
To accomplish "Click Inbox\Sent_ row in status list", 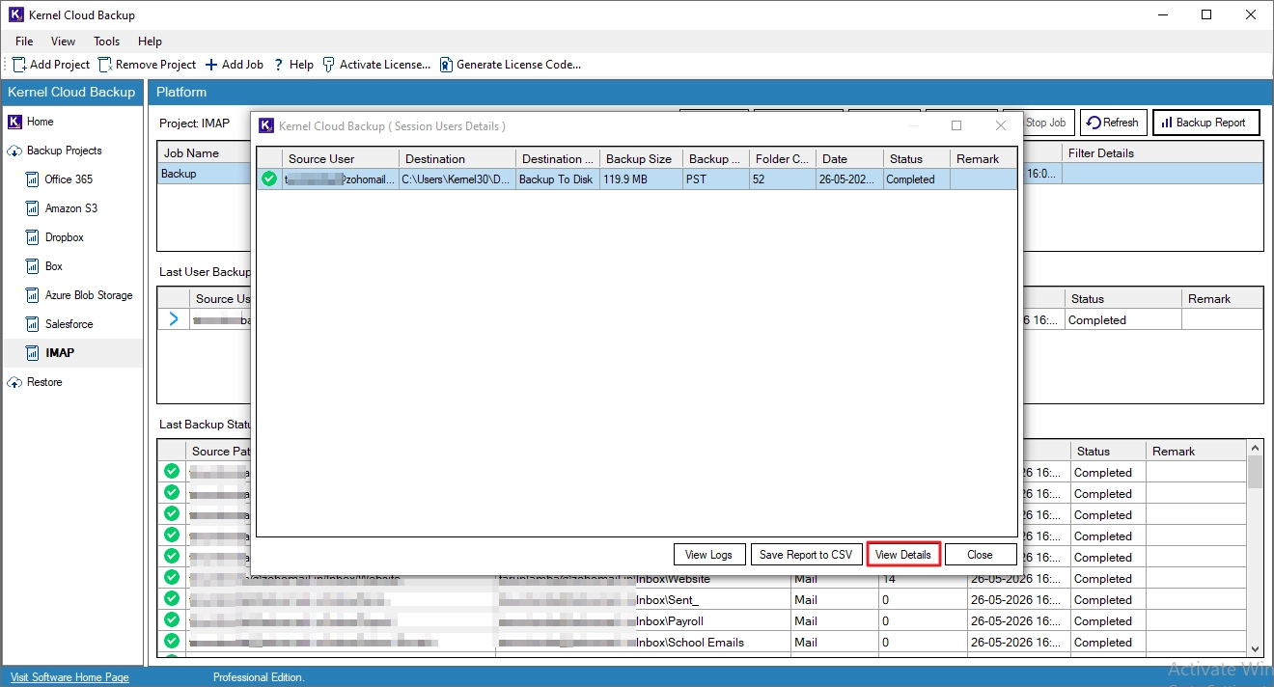I will click(x=702, y=600).
